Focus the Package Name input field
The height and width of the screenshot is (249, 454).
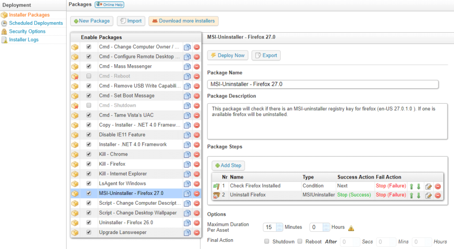click(x=323, y=84)
